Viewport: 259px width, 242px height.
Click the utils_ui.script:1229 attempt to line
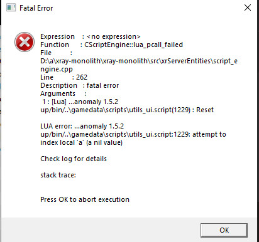click(x=133, y=134)
